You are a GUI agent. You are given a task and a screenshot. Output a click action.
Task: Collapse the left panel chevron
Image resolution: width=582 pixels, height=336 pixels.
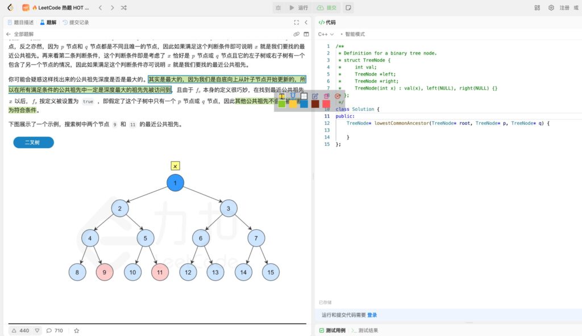tap(306, 22)
